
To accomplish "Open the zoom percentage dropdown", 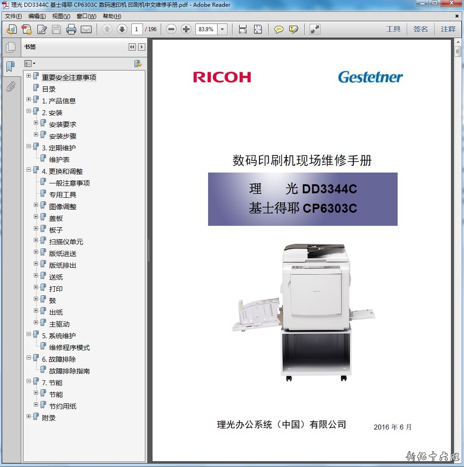I will 222,29.
